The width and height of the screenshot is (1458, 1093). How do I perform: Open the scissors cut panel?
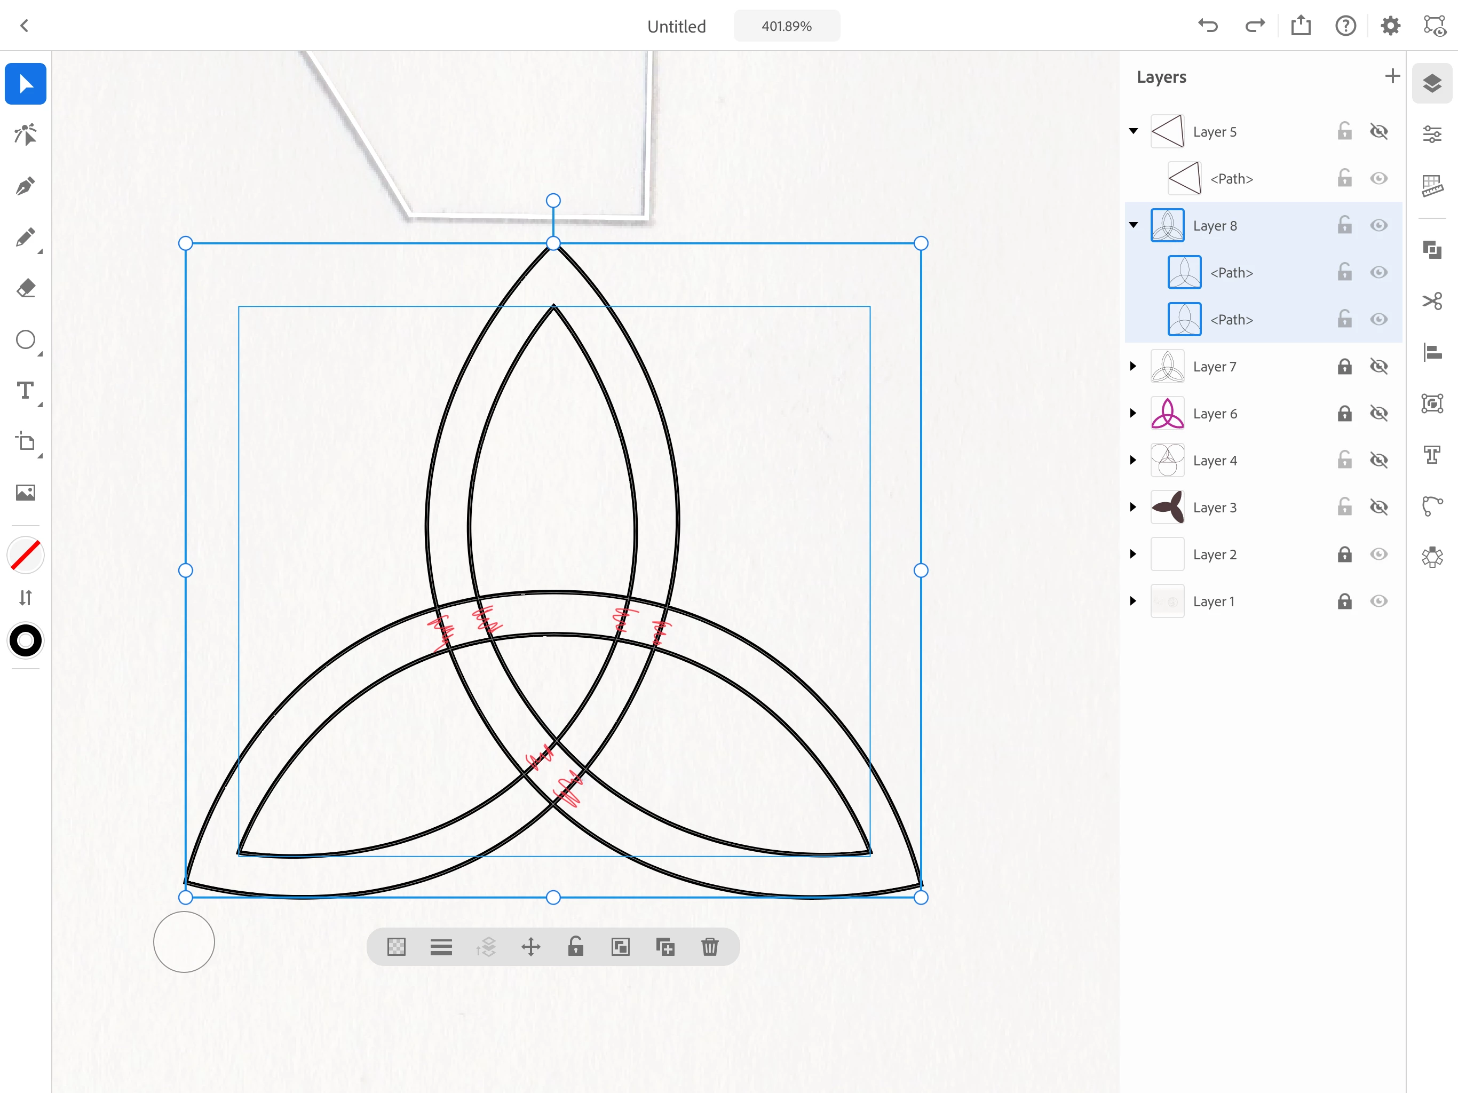pyautogui.click(x=1432, y=301)
